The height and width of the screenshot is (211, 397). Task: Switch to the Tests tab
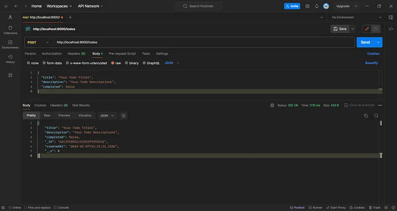point(146,54)
